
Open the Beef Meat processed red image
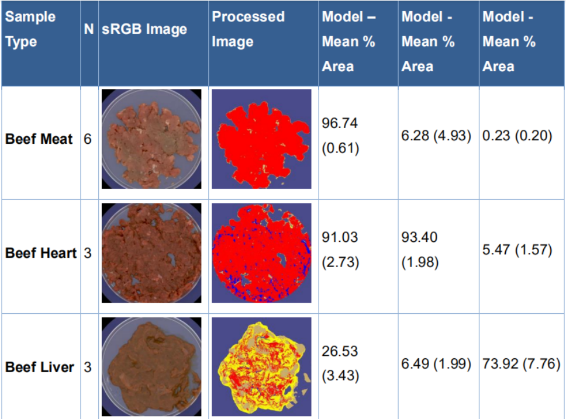[261, 139]
